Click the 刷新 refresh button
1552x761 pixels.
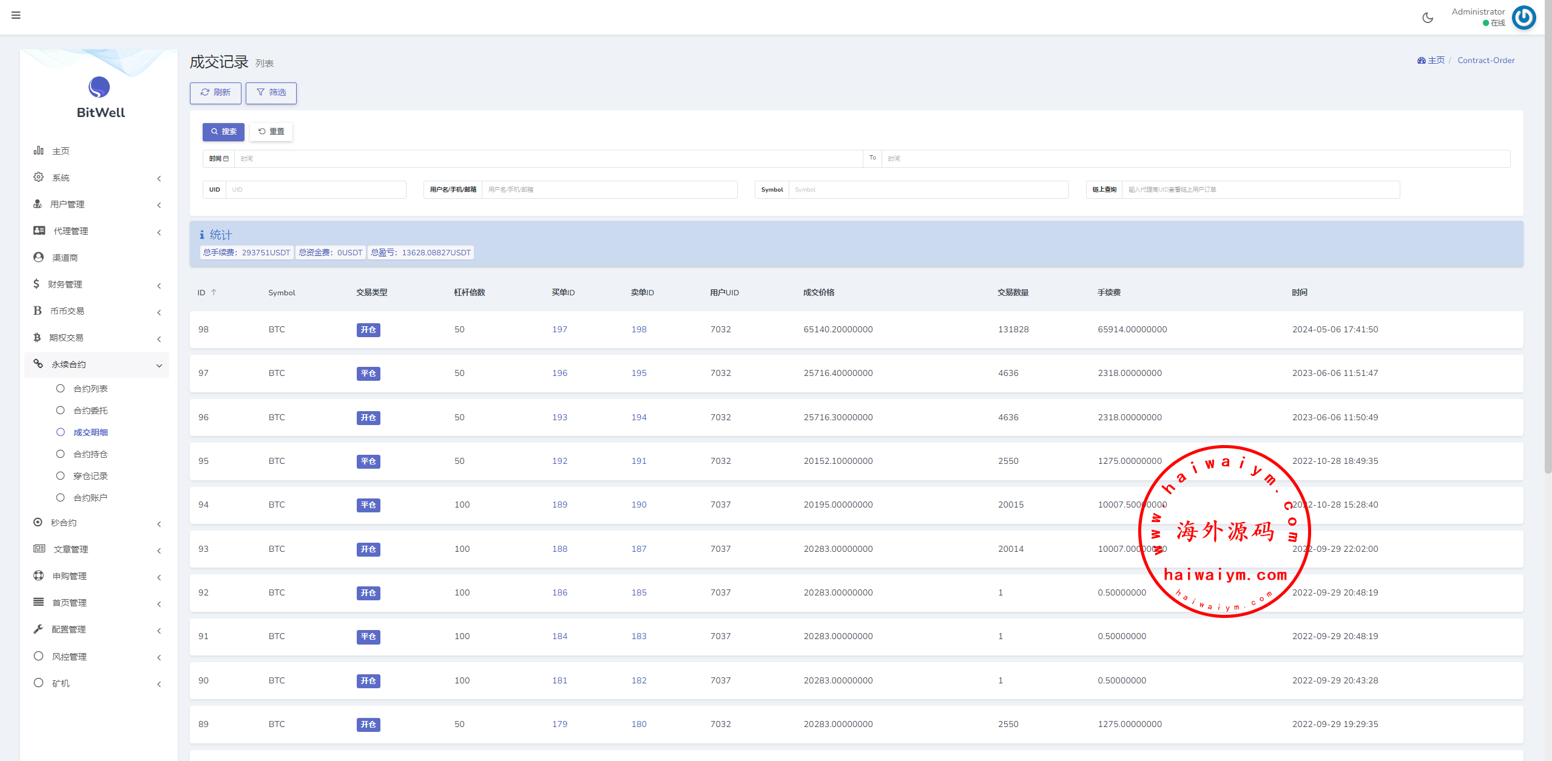[215, 93]
